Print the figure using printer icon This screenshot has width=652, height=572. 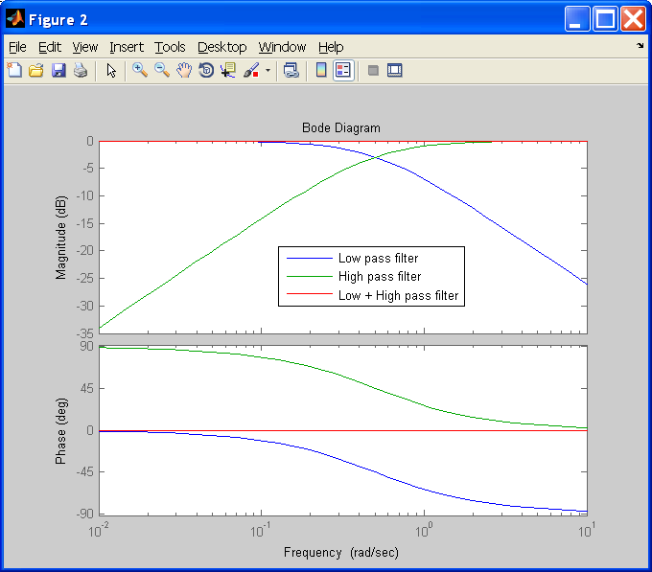[x=81, y=70]
